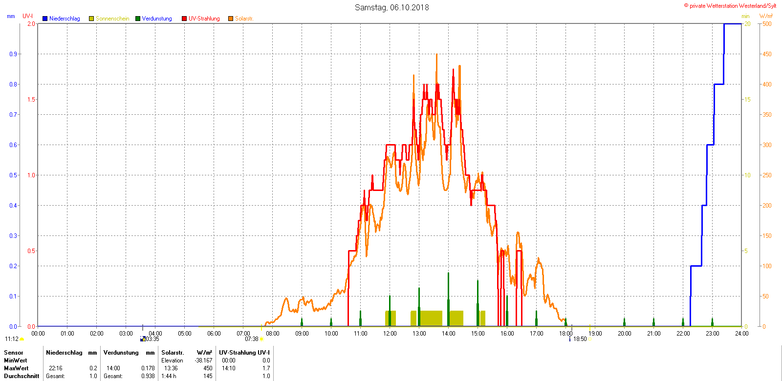Click the 06:00 label on the time axis

[x=214, y=334]
